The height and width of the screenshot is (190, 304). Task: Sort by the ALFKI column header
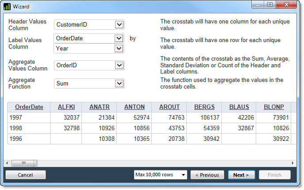coord(66,107)
